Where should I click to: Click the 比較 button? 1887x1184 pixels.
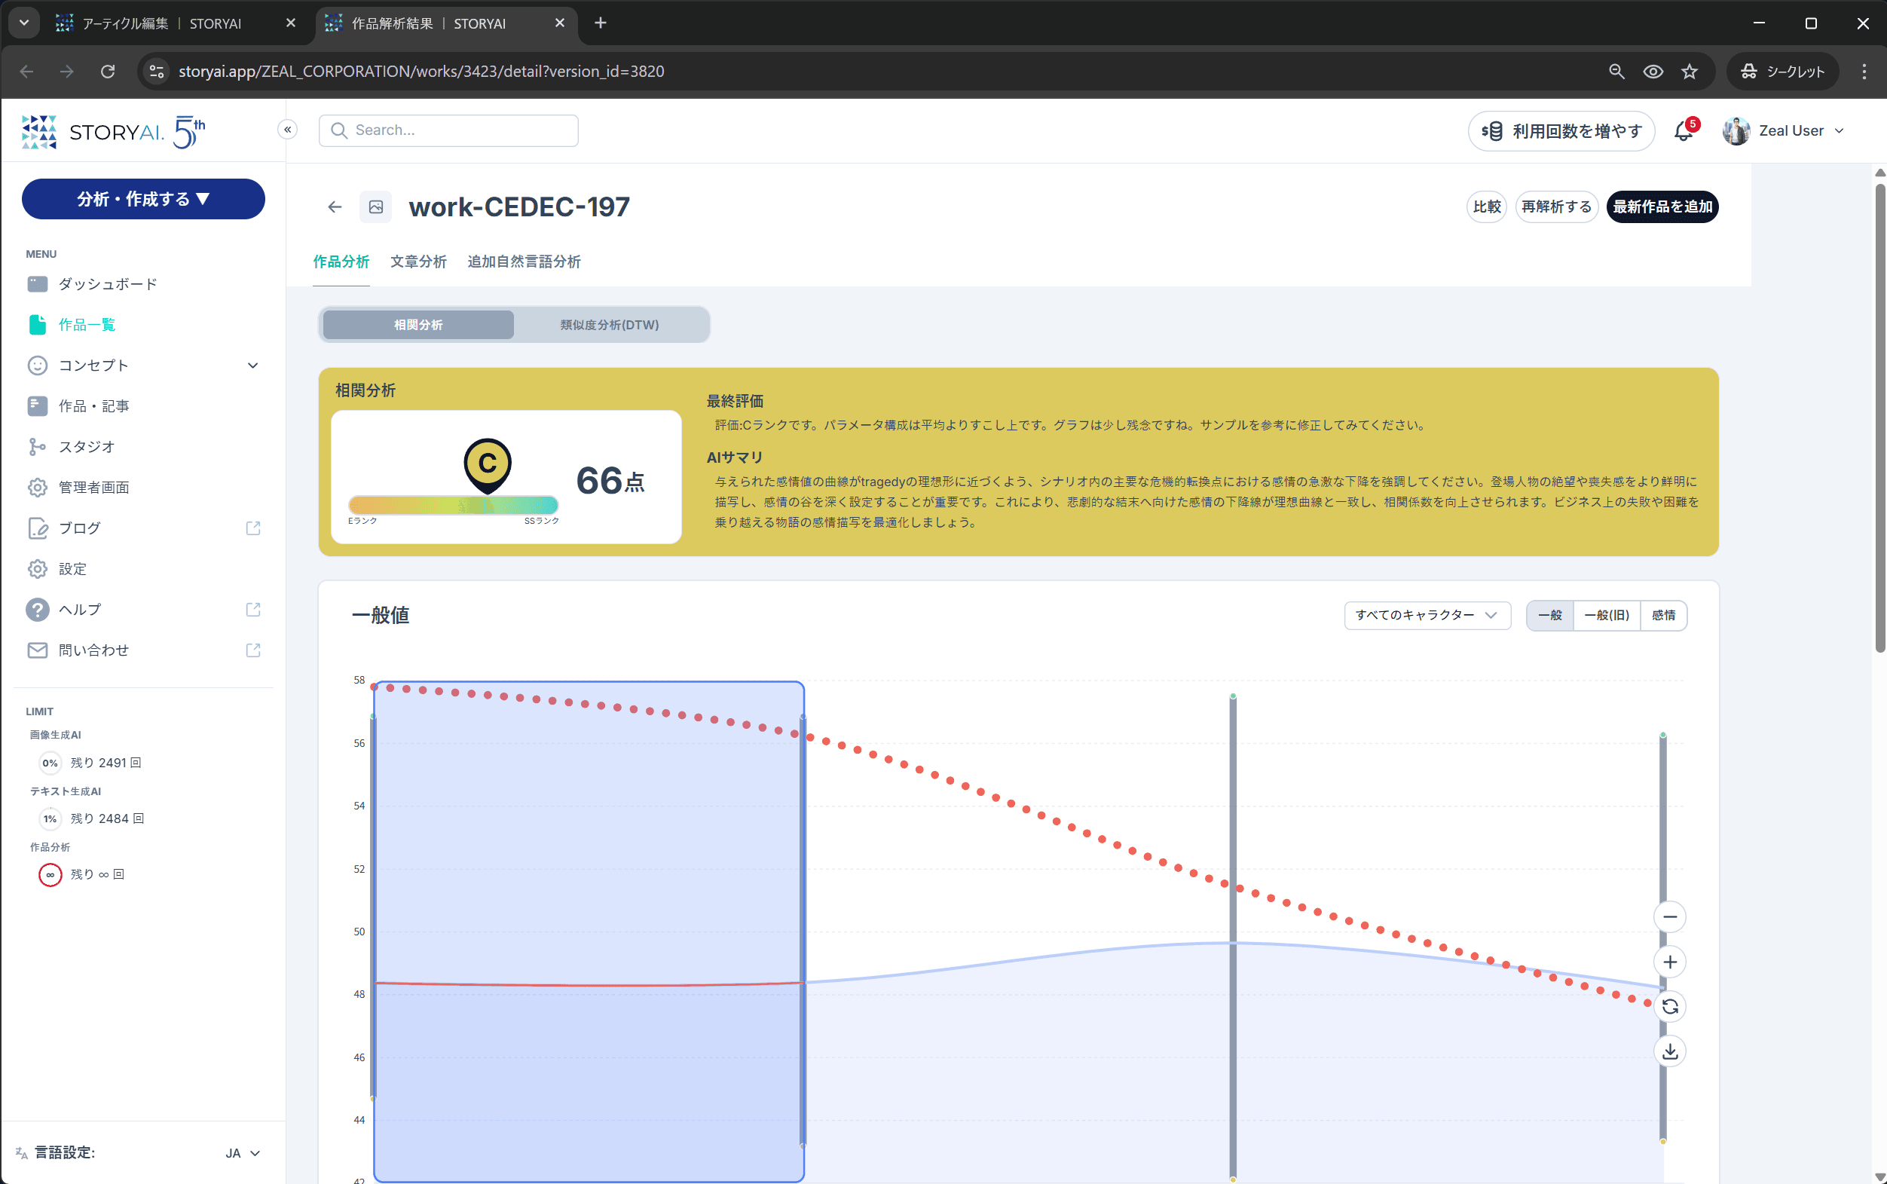point(1486,207)
